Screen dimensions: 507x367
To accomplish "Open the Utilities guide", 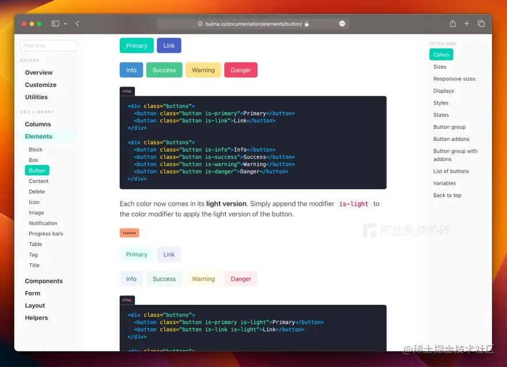I will tap(36, 97).
